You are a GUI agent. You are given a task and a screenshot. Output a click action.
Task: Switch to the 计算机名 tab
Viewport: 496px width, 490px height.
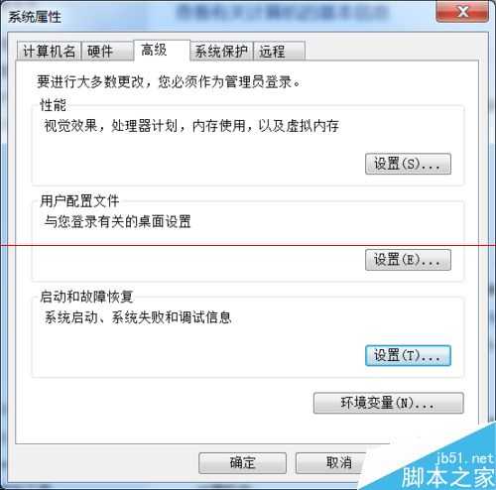[x=49, y=52]
